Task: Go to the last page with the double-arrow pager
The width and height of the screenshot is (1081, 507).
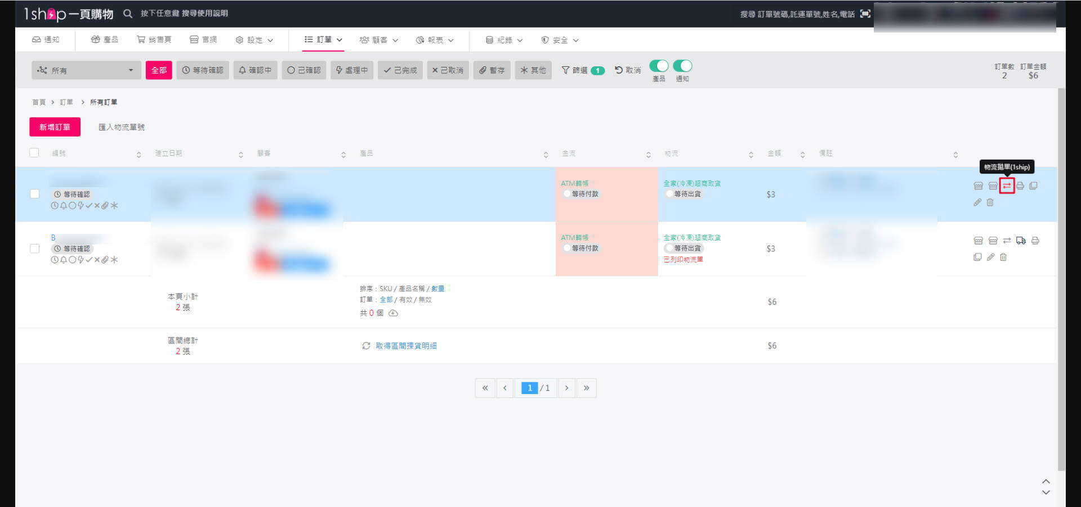Action: click(586, 388)
